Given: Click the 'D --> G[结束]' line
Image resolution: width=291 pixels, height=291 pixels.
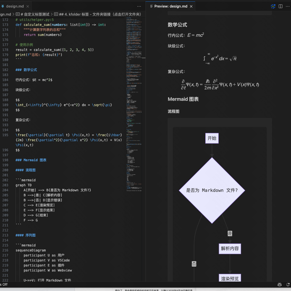Looking at the screenshot, I should [36, 215].
